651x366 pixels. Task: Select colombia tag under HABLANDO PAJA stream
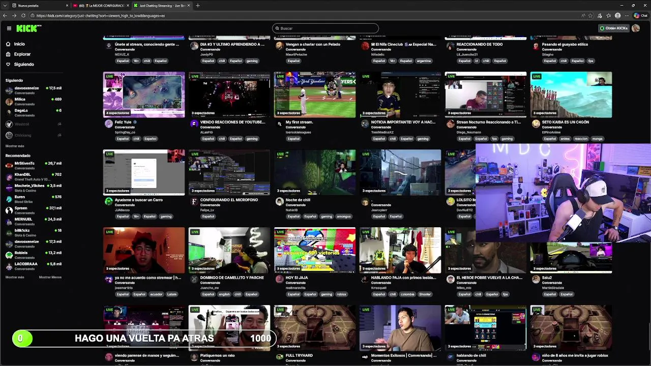coord(407,294)
